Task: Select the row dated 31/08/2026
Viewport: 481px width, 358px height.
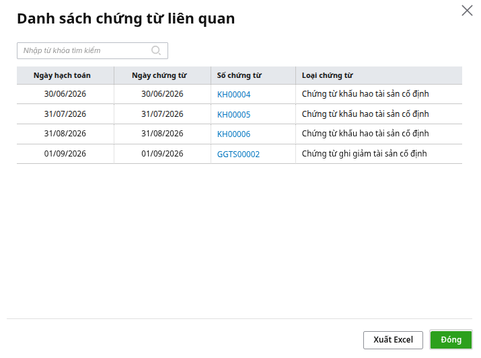Action: (239, 134)
